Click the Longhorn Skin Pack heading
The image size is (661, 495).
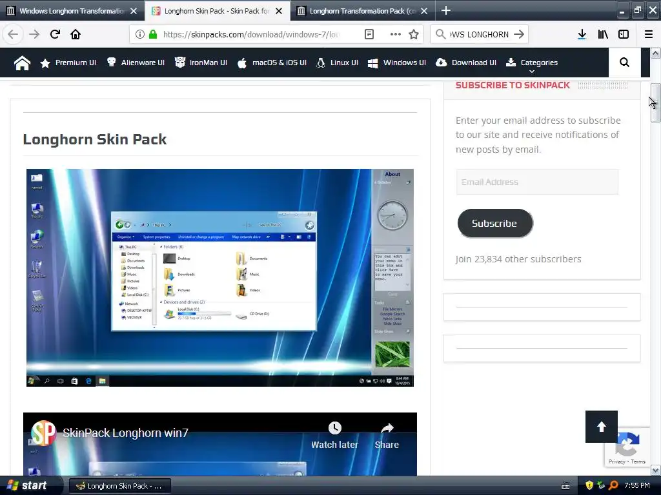point(94,139)
